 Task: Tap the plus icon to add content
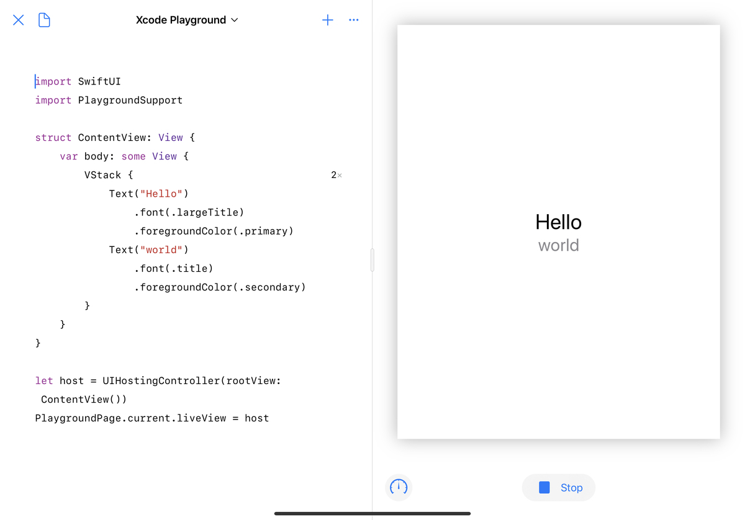[328, 20]
